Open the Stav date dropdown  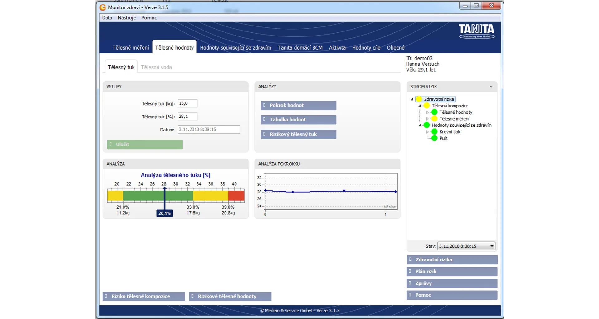[492, 246]
